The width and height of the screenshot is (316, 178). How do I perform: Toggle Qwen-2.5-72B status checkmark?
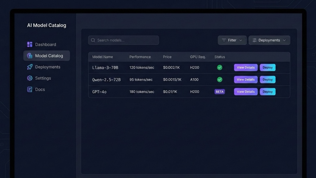tap(219, 79)
